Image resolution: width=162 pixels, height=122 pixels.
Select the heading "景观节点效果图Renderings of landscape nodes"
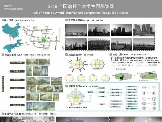(30, 114)
